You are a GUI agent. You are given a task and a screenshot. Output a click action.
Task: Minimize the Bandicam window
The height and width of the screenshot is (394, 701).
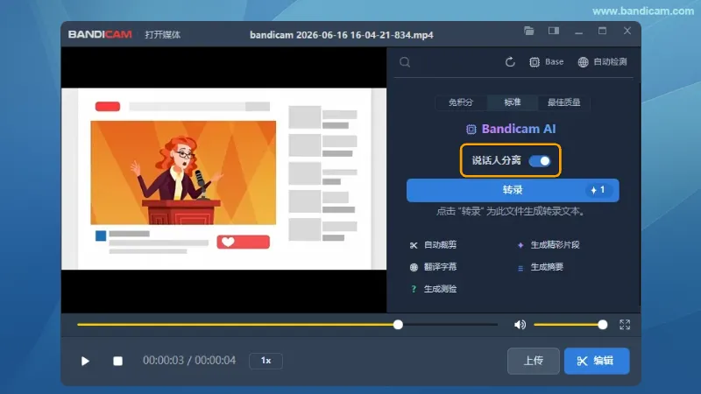click(578, 32)
